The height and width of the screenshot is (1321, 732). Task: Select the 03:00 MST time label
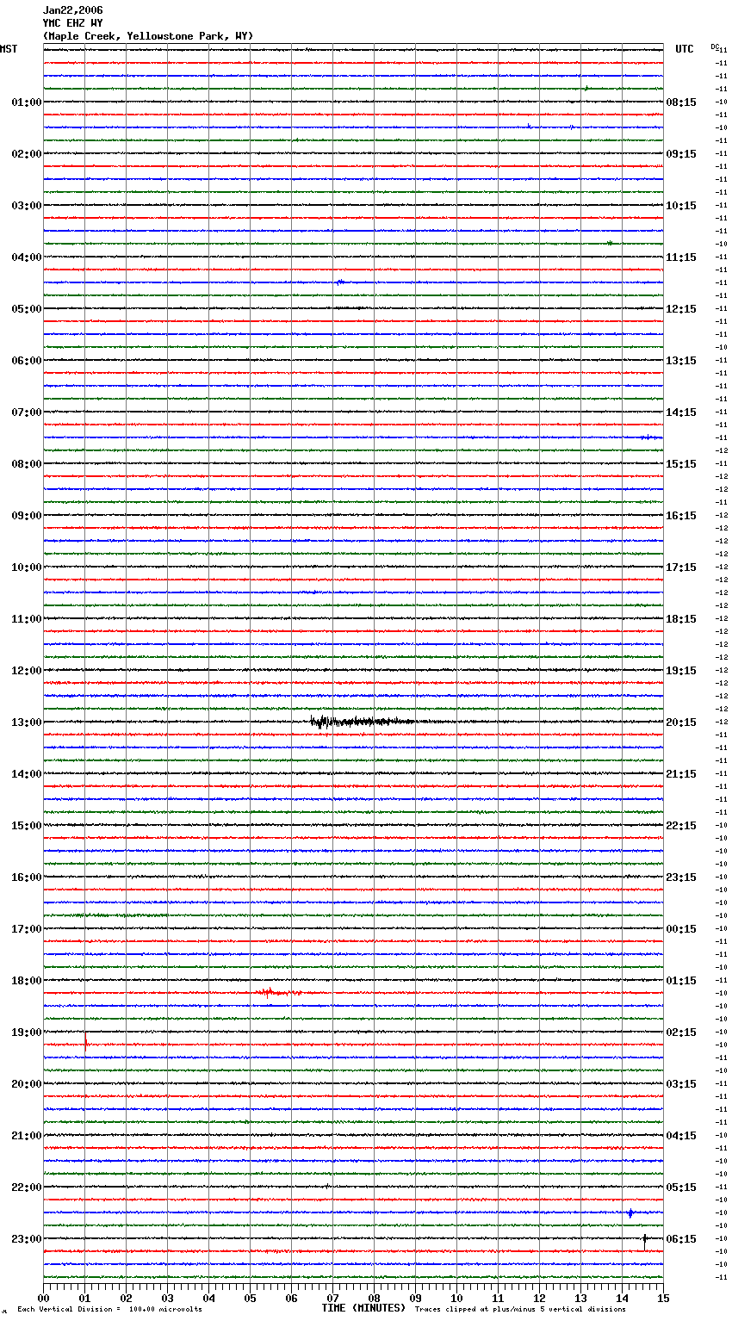(x=26, y=206)
